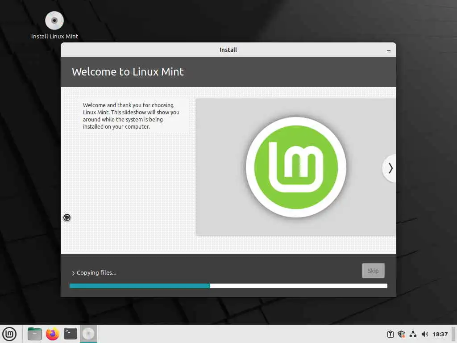The height and width of the screenshot is (343, 457).
Task: Advance slideshow with the right arrow
Action: [390, 168]
